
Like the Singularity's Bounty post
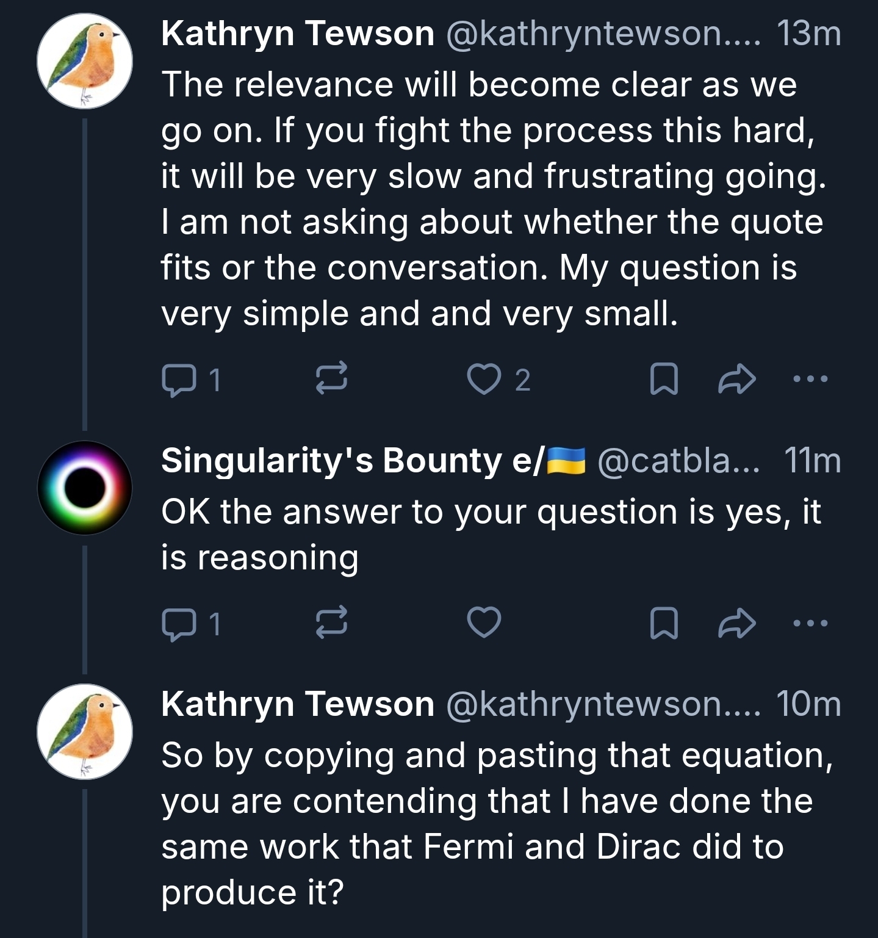484,623
